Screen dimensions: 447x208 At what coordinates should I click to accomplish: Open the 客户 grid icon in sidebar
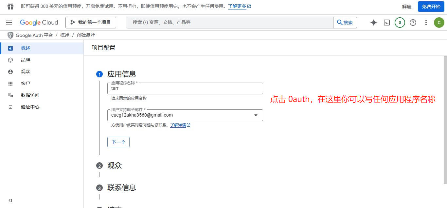[10, 83]
